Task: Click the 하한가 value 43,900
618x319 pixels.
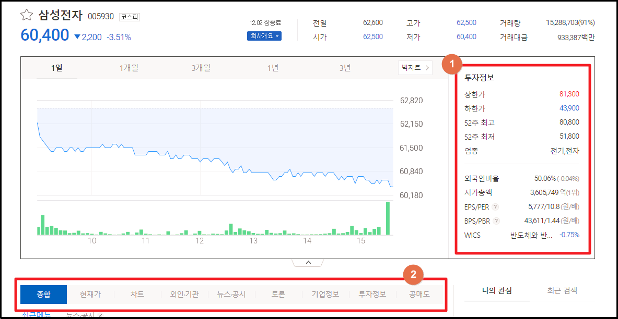Action: [x=569, y=108]
